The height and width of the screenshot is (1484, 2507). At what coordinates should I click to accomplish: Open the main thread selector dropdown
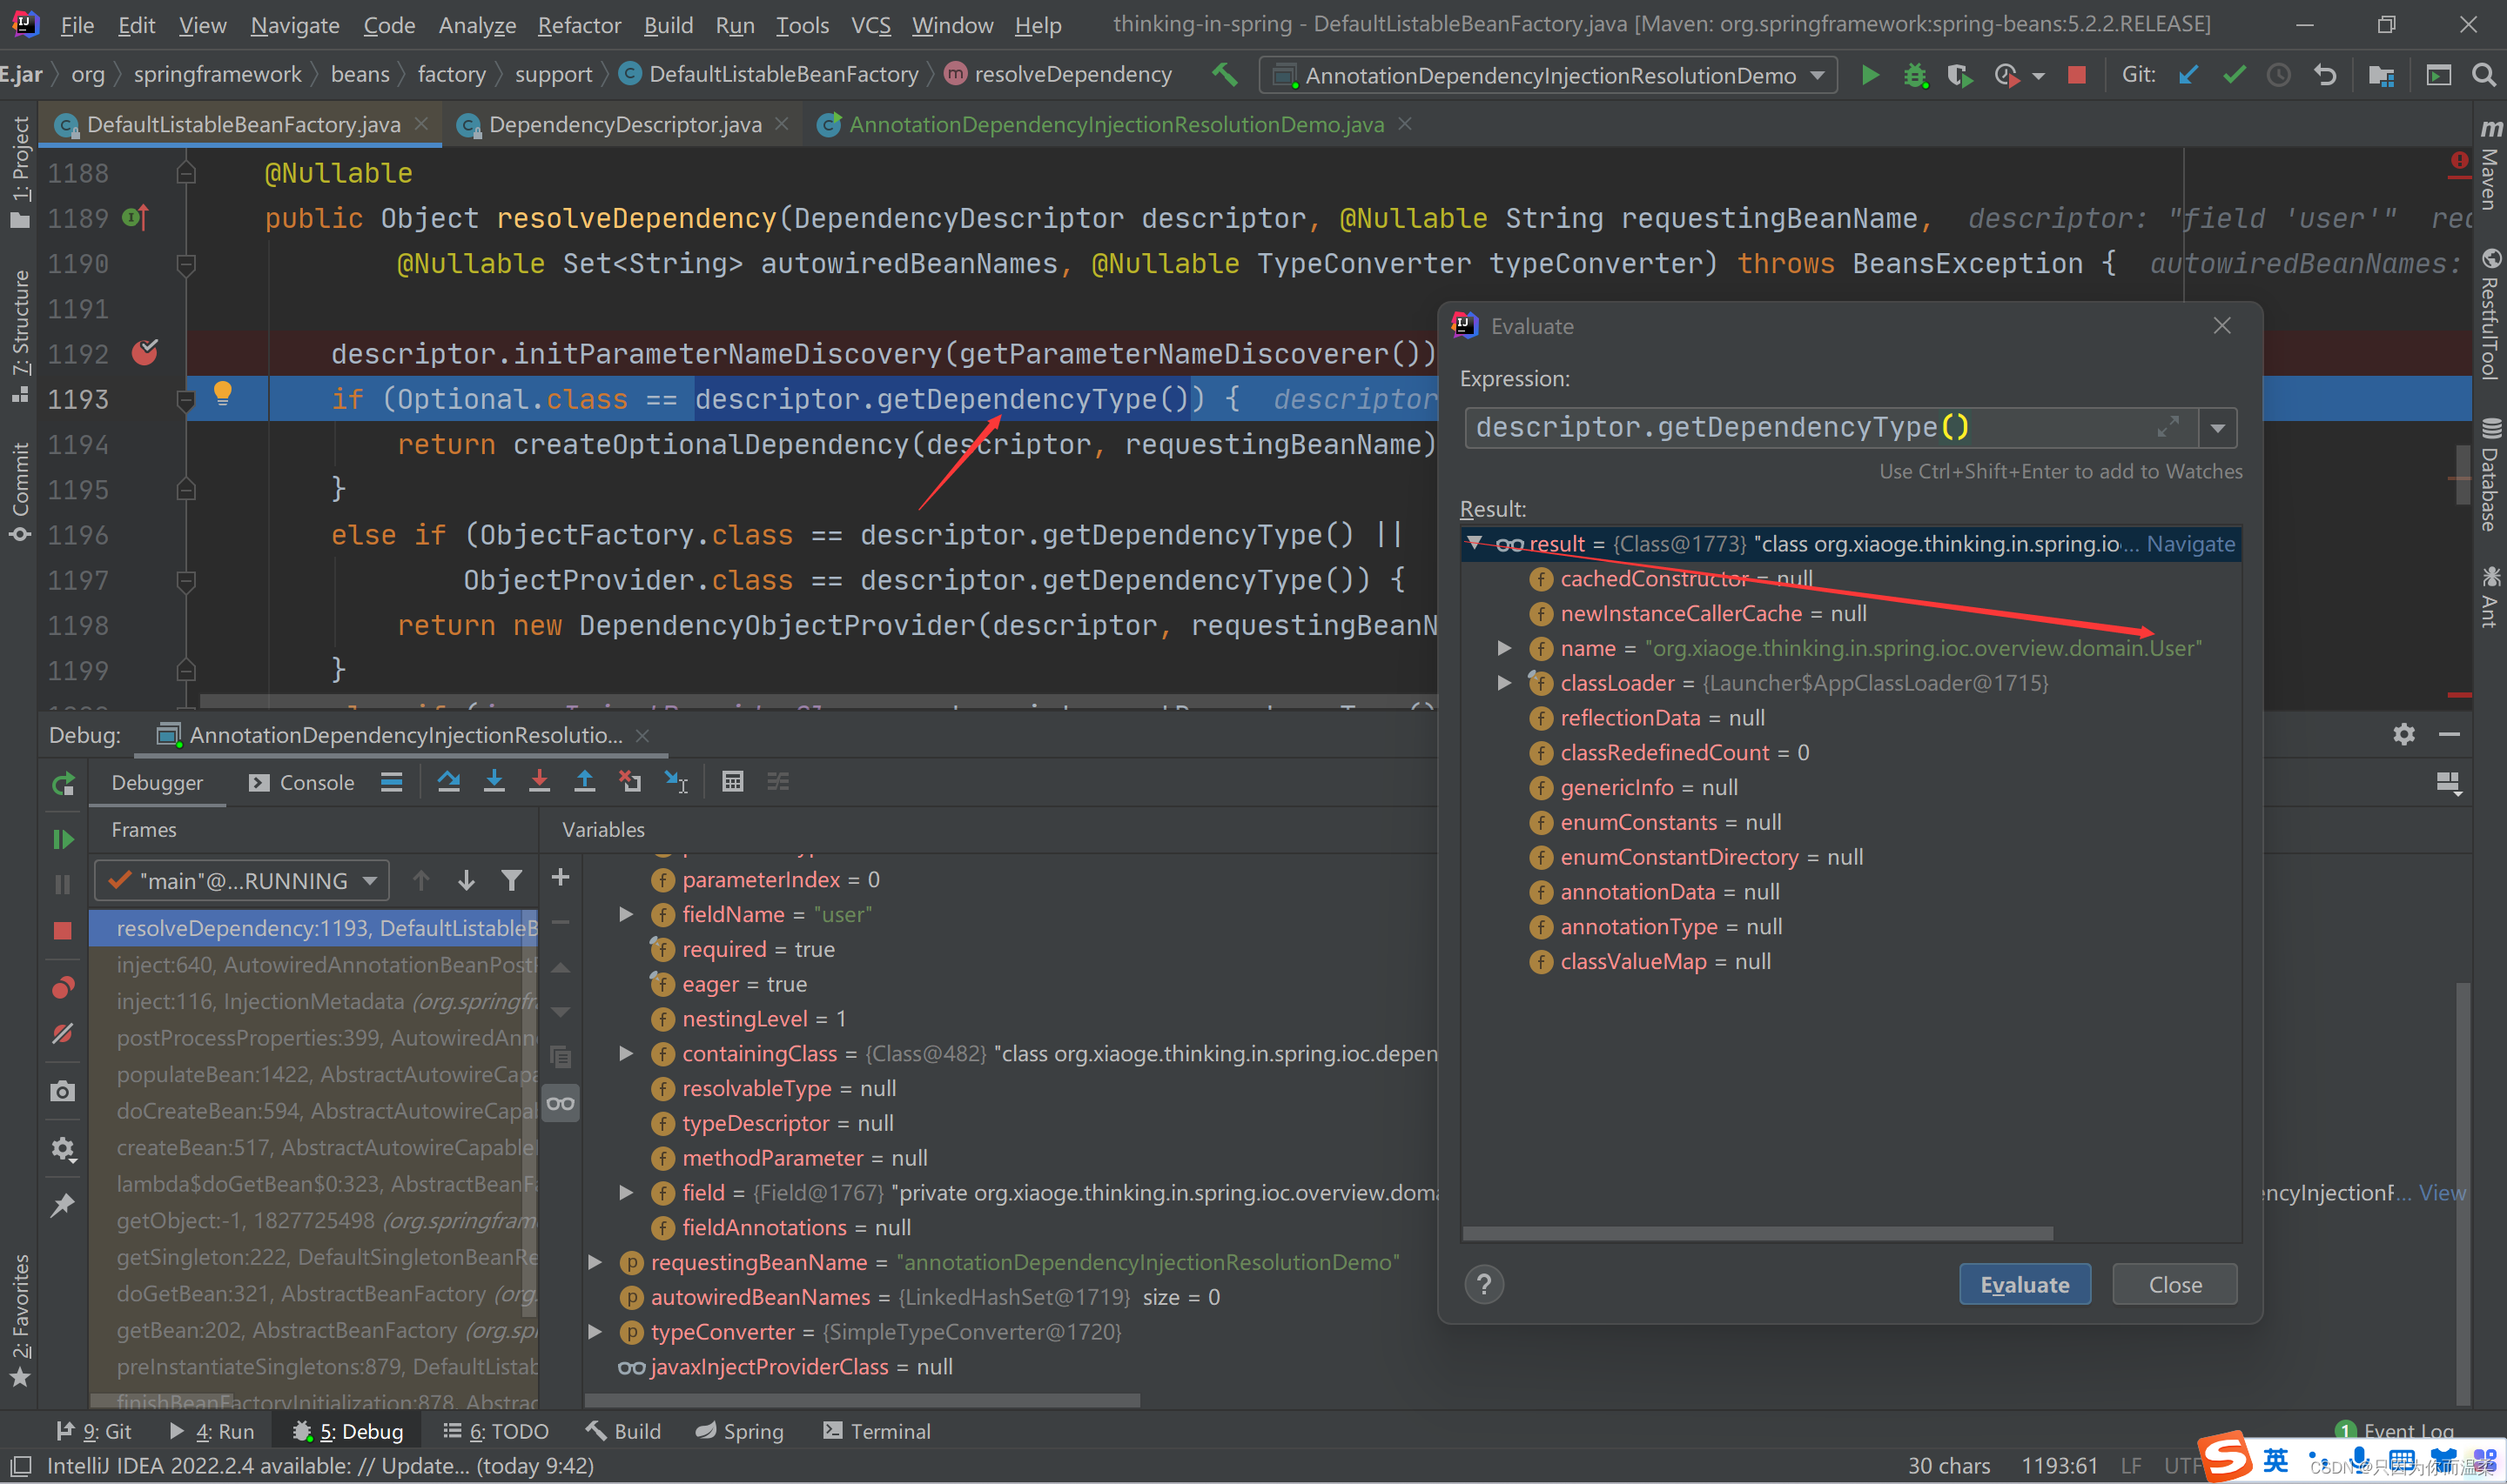coord(243,881)
